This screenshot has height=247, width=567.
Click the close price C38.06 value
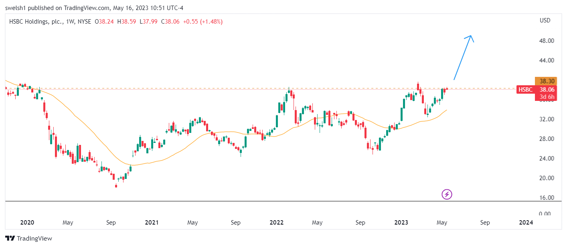point(170,22)
